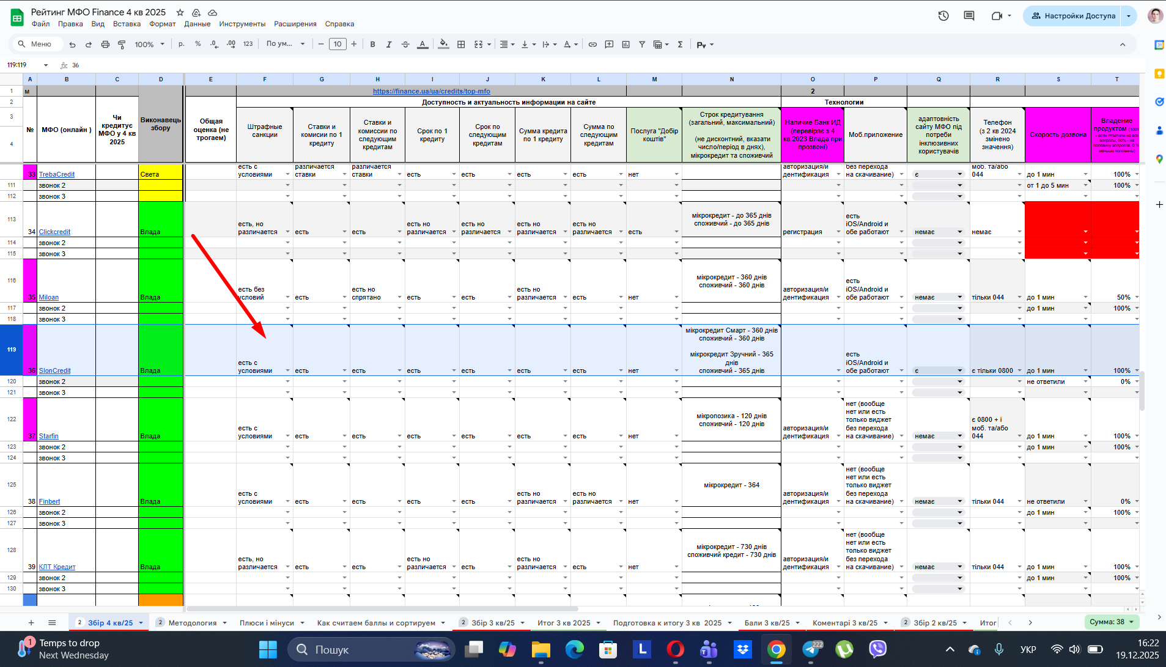Screen dimensions: 1166x667
Task: Click the fill color bucket icon
Action: [x=444, y=44]
